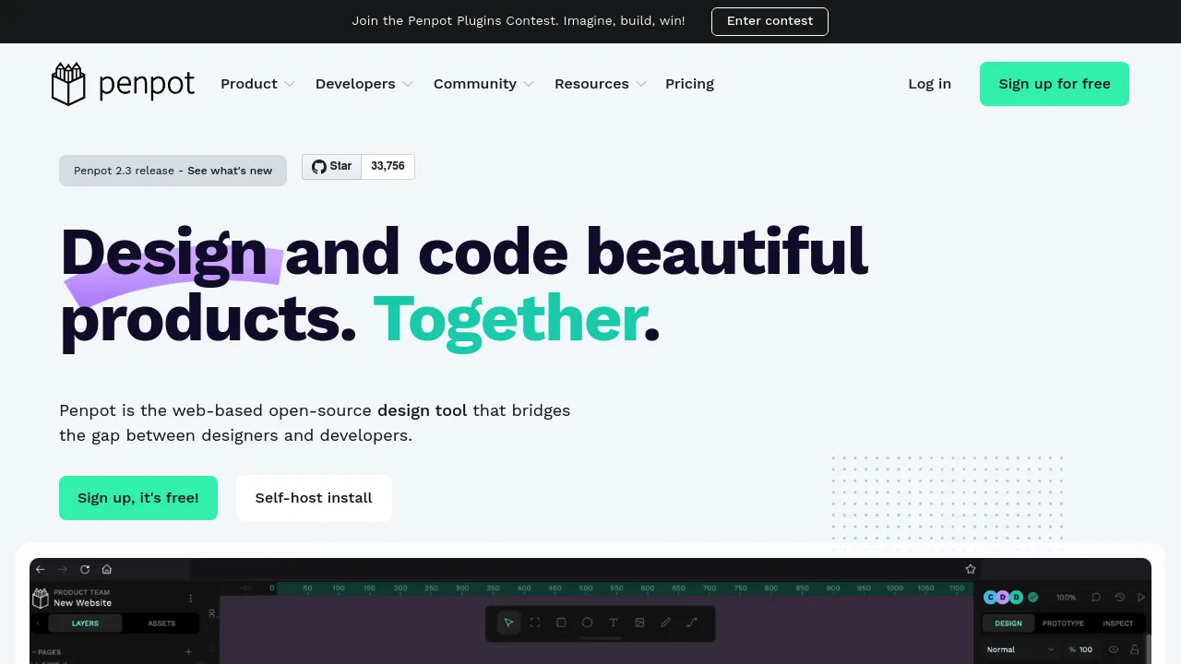
Task: Open the 100% zoom level control
Action: click(x=1066, y=598)
